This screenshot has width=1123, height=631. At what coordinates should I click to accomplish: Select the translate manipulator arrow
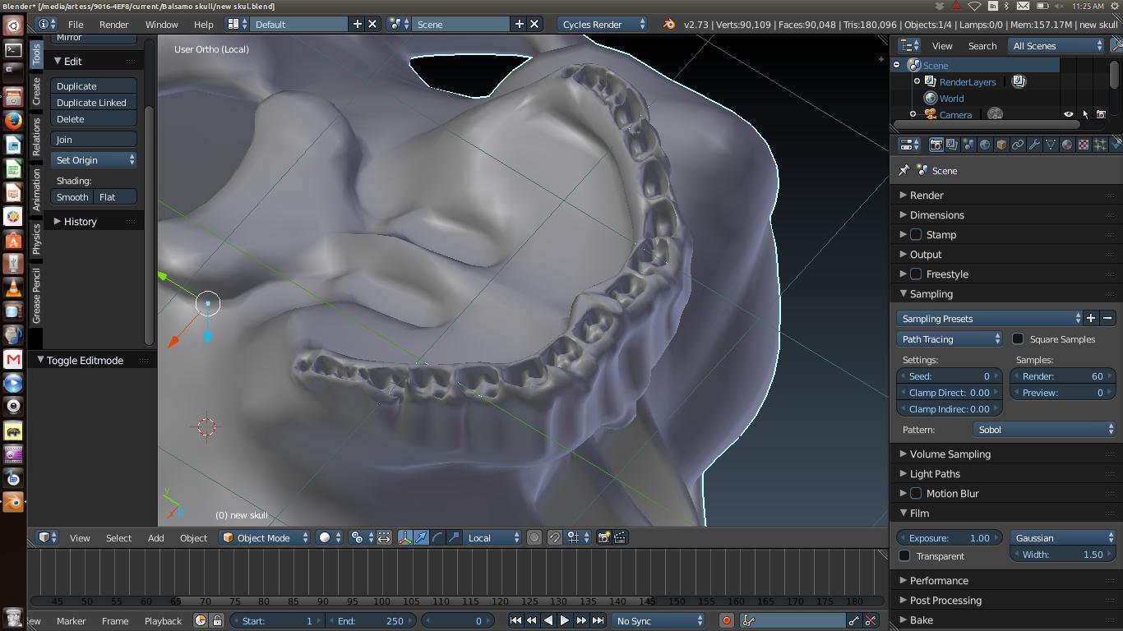[421, 537]
